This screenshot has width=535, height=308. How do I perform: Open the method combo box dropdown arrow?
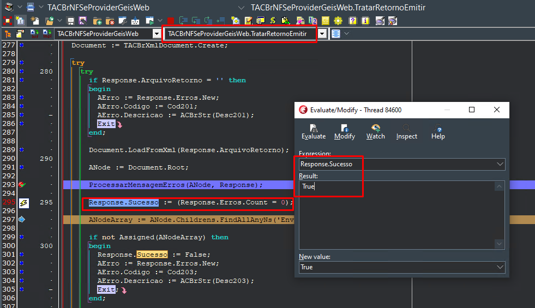tap(322, 34)
